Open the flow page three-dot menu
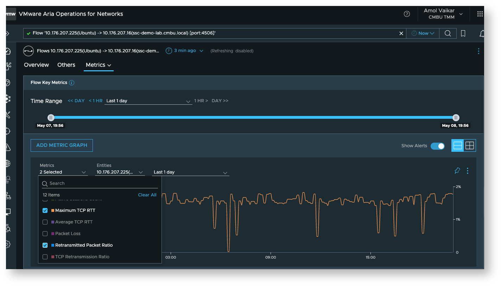This screenshot has height=286, width=501. pyautogui.click(x=478, y=51)
